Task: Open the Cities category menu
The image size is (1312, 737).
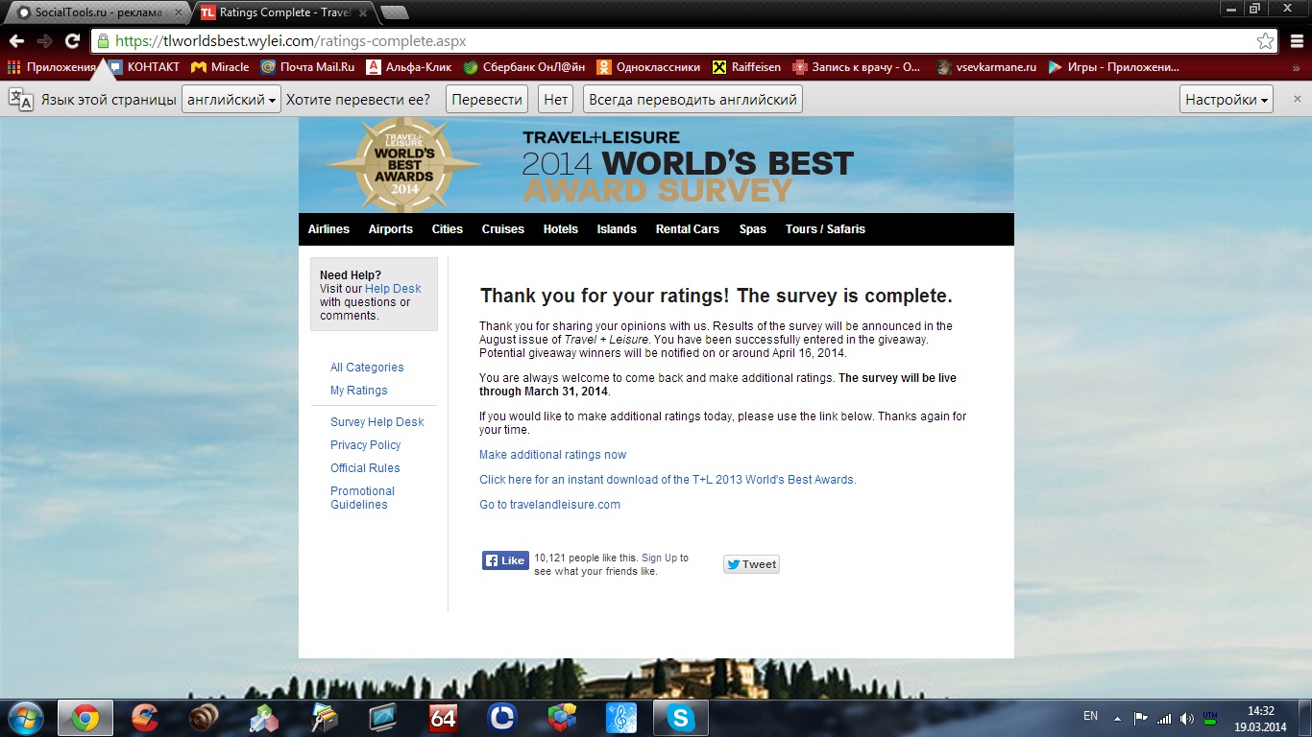Action: coord(448,229)
